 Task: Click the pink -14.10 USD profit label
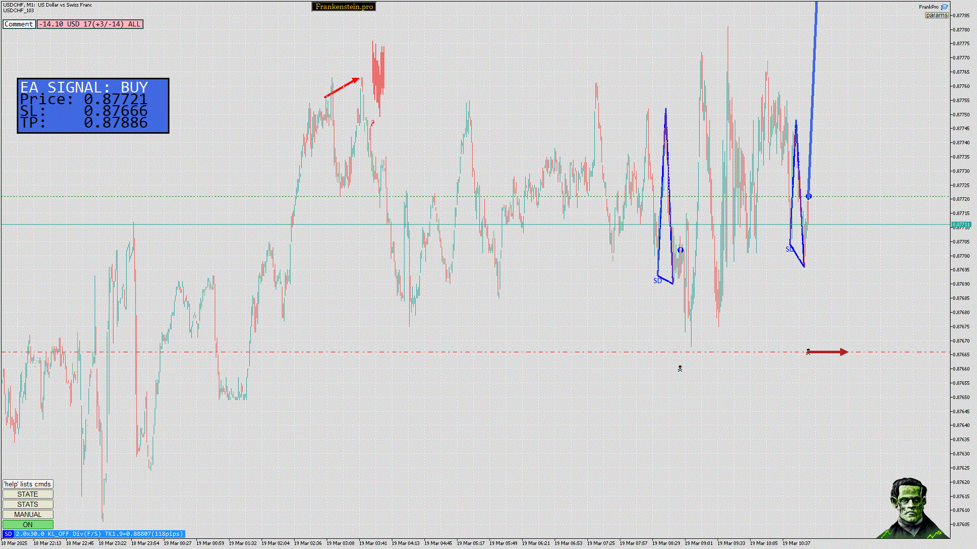tap(90, 24)
